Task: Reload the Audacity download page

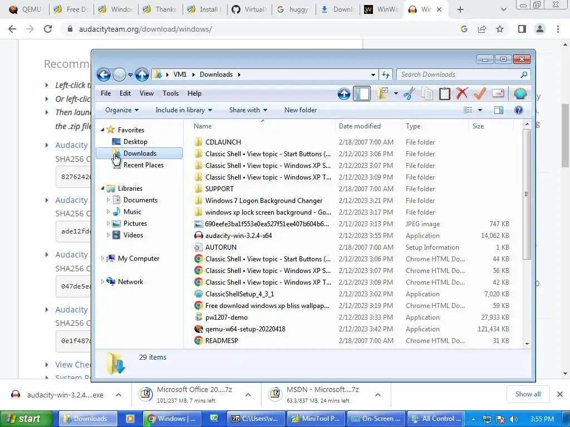Action: point(48,29)
